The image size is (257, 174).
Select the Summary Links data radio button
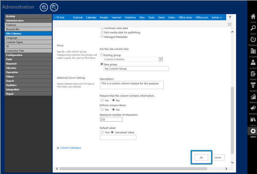(102, 28)
